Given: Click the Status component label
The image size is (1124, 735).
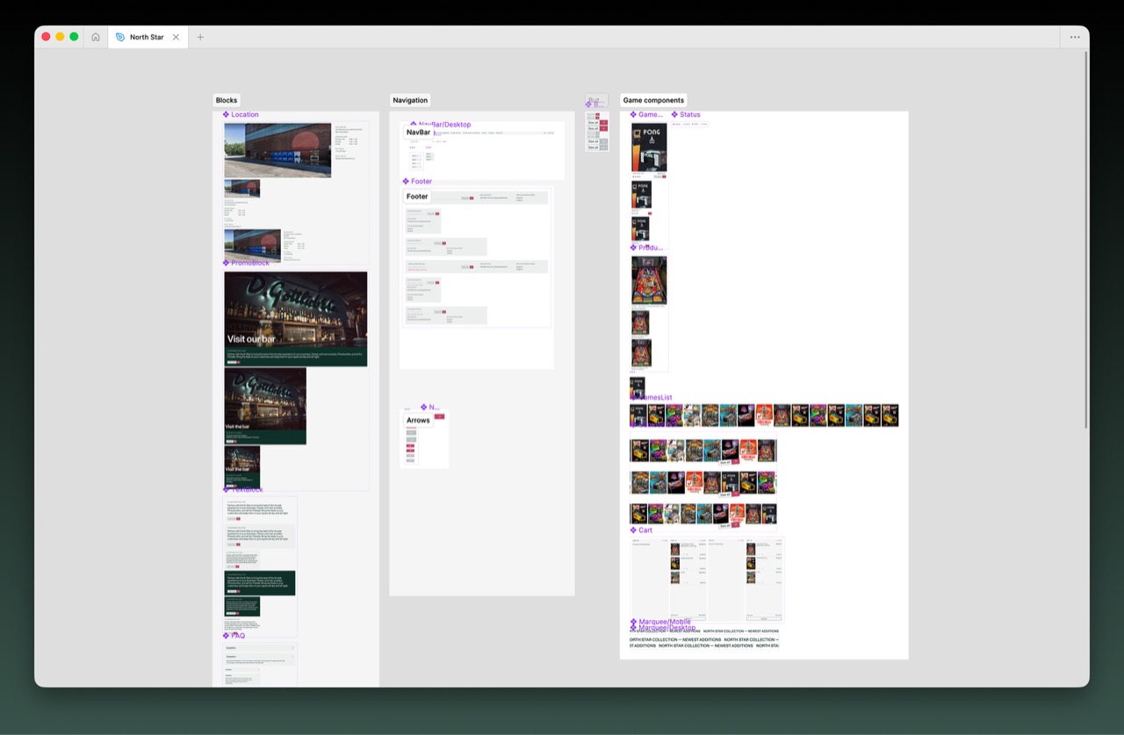Looking at the screenshot, I should click(x=689, y=115).
